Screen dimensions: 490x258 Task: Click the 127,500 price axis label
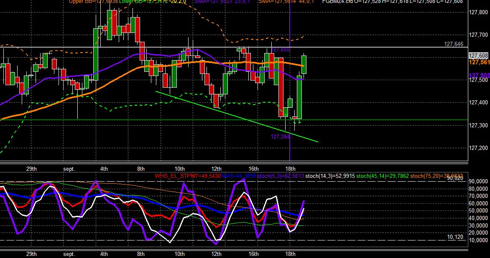(479, 80)
